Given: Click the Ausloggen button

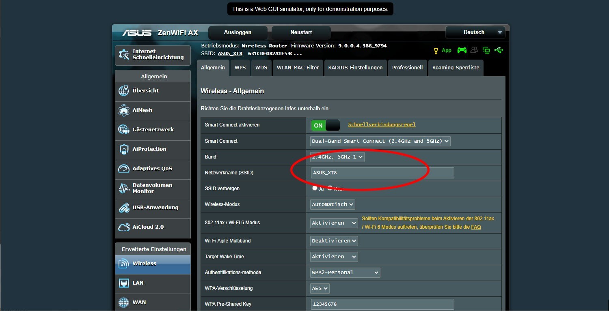Looking at the screenshot, I should [238, 32].
